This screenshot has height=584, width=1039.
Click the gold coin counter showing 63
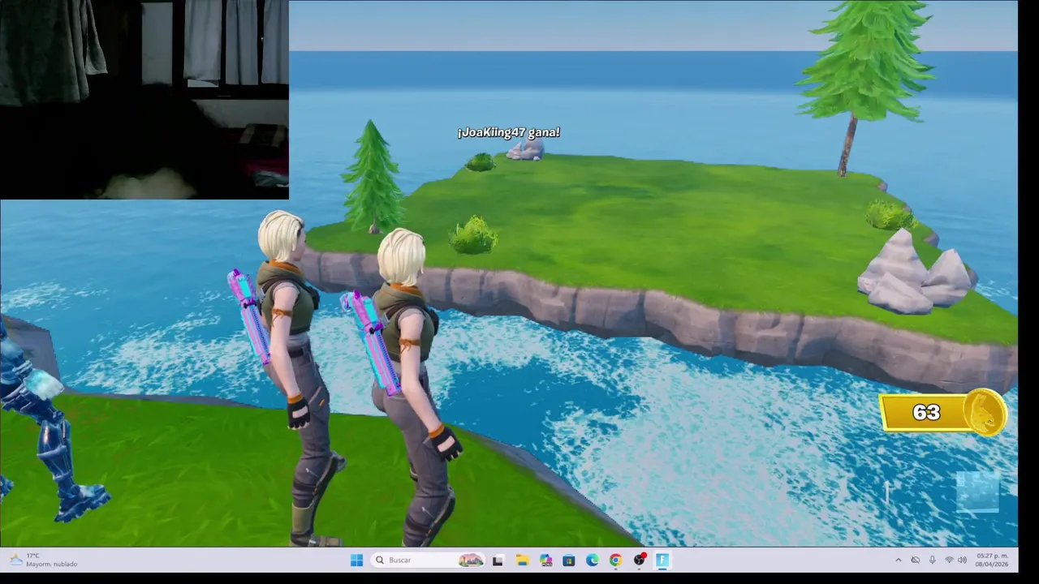(x=943, y=413)
